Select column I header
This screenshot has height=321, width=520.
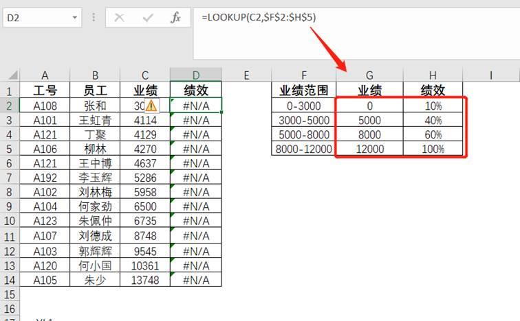coord(491,75)
